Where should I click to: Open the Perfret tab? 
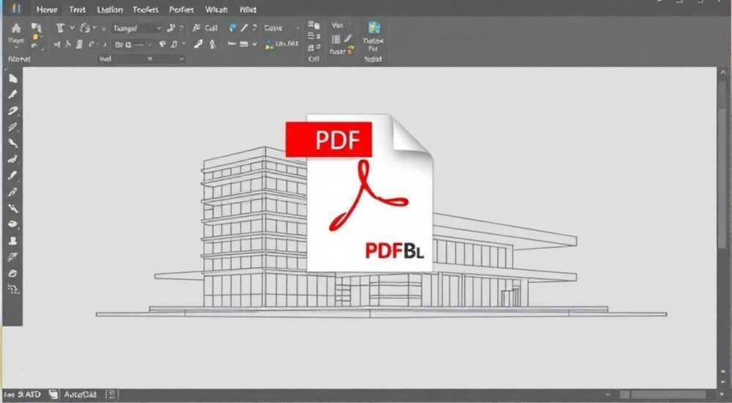(181, 10)
